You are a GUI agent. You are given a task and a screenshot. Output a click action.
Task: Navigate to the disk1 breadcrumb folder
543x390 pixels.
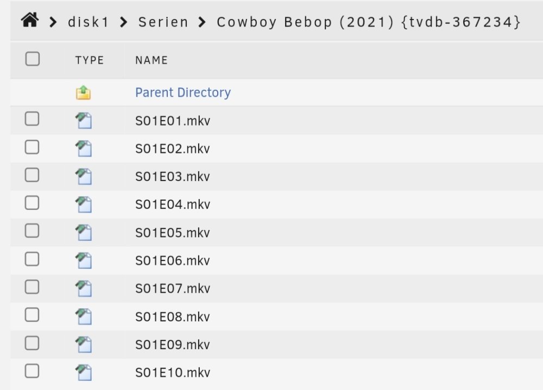(89, 22)
